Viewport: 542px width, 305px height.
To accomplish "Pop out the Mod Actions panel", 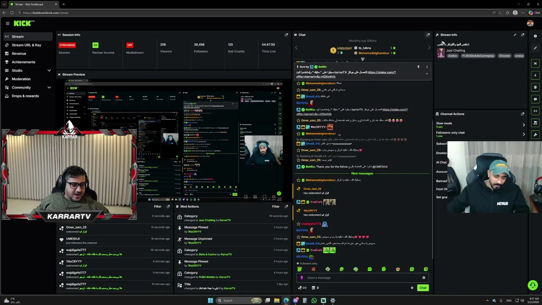I will [x=286, y=207].
